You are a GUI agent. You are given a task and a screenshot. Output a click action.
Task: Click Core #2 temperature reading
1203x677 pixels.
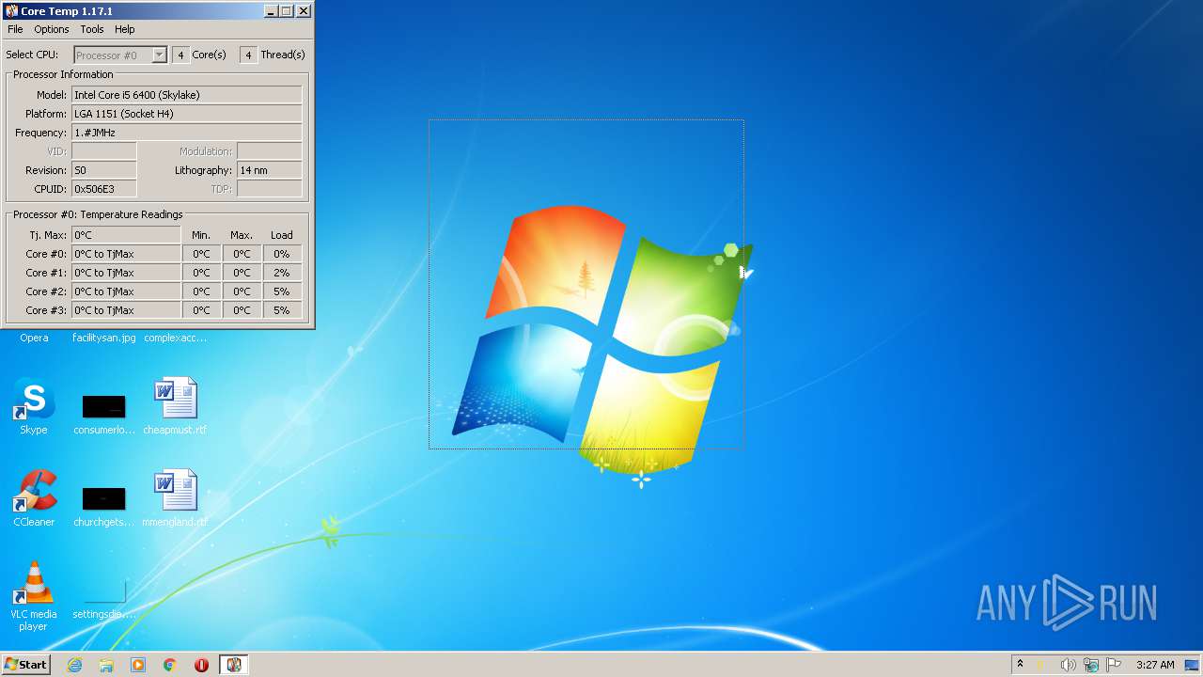[126, 291]
